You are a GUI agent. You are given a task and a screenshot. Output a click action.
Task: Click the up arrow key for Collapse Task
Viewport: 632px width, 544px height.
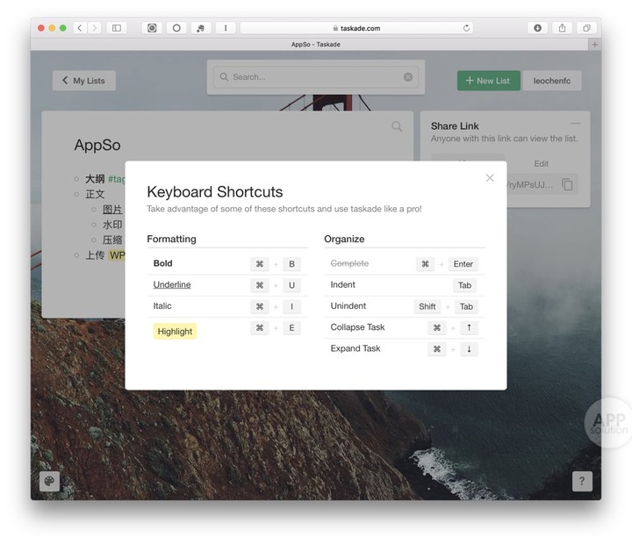tap(469, 327)
